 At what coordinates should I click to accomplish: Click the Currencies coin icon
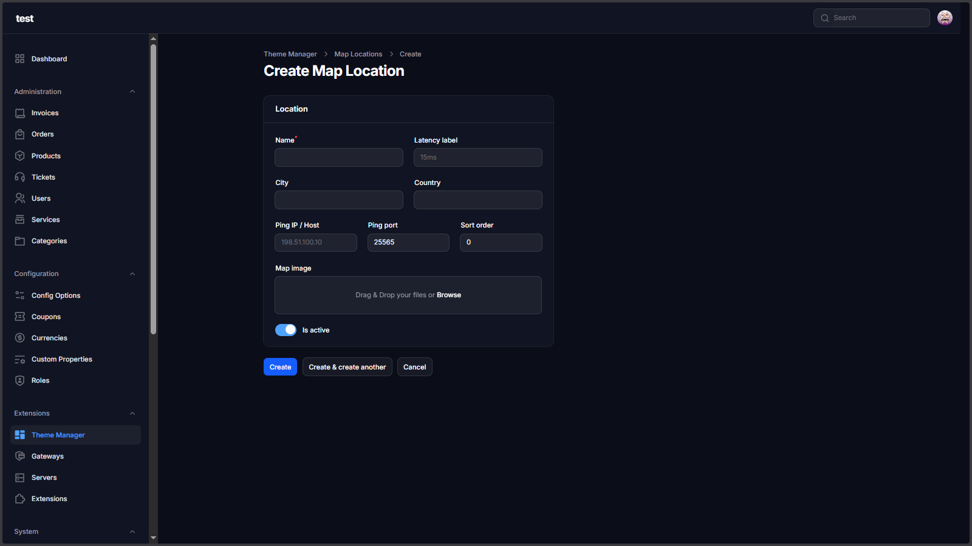click(x=20, y=338)
